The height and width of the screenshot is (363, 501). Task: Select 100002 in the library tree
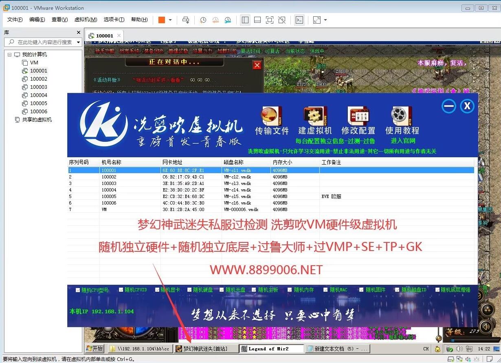tap(39, 79)
